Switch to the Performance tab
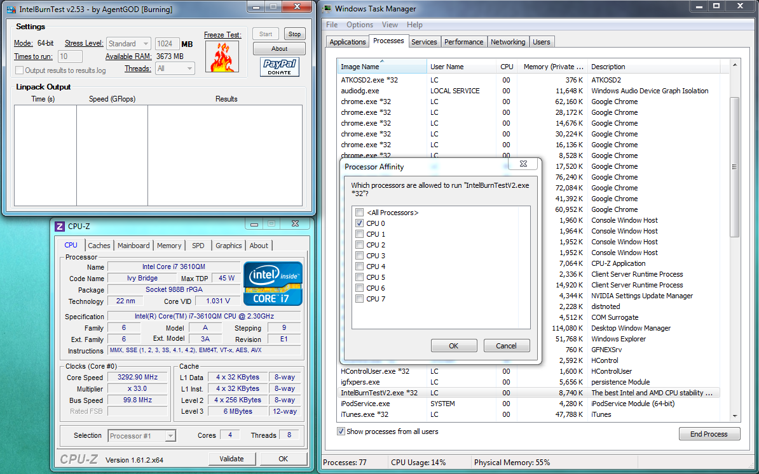759x474 pixels. coord(463,42)
